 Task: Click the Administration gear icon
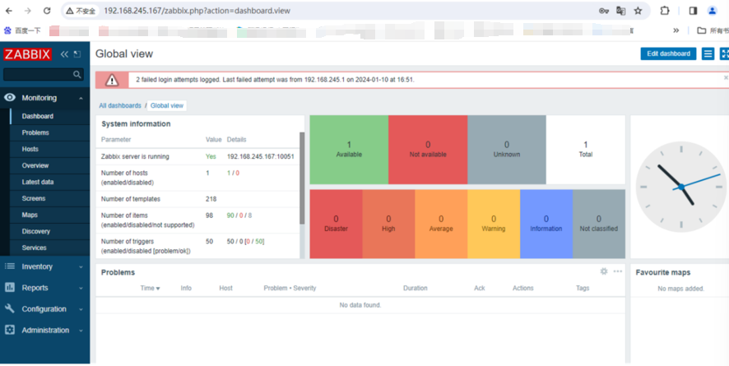[x=10, y=330]
